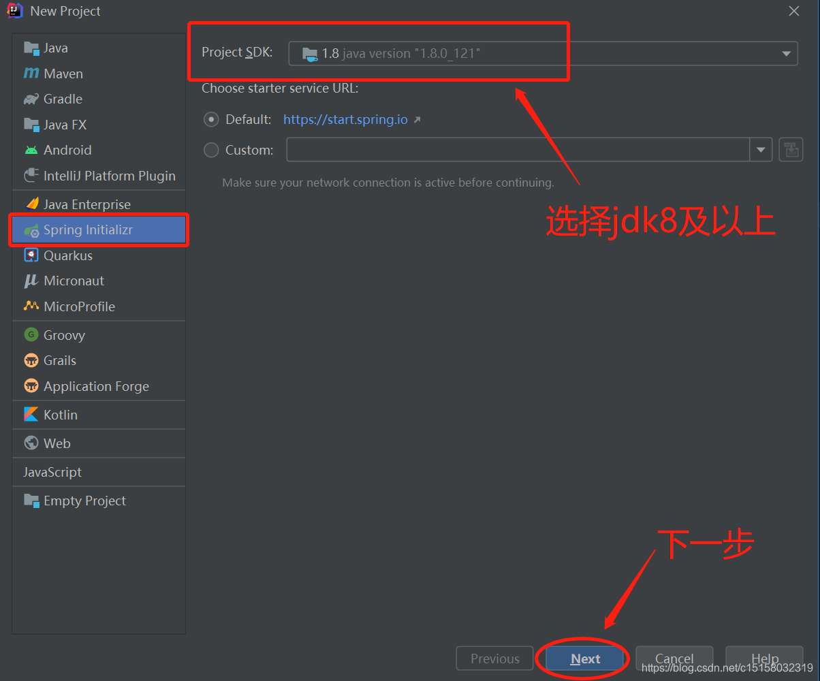Click the Web globe icon

click(31, 443)
